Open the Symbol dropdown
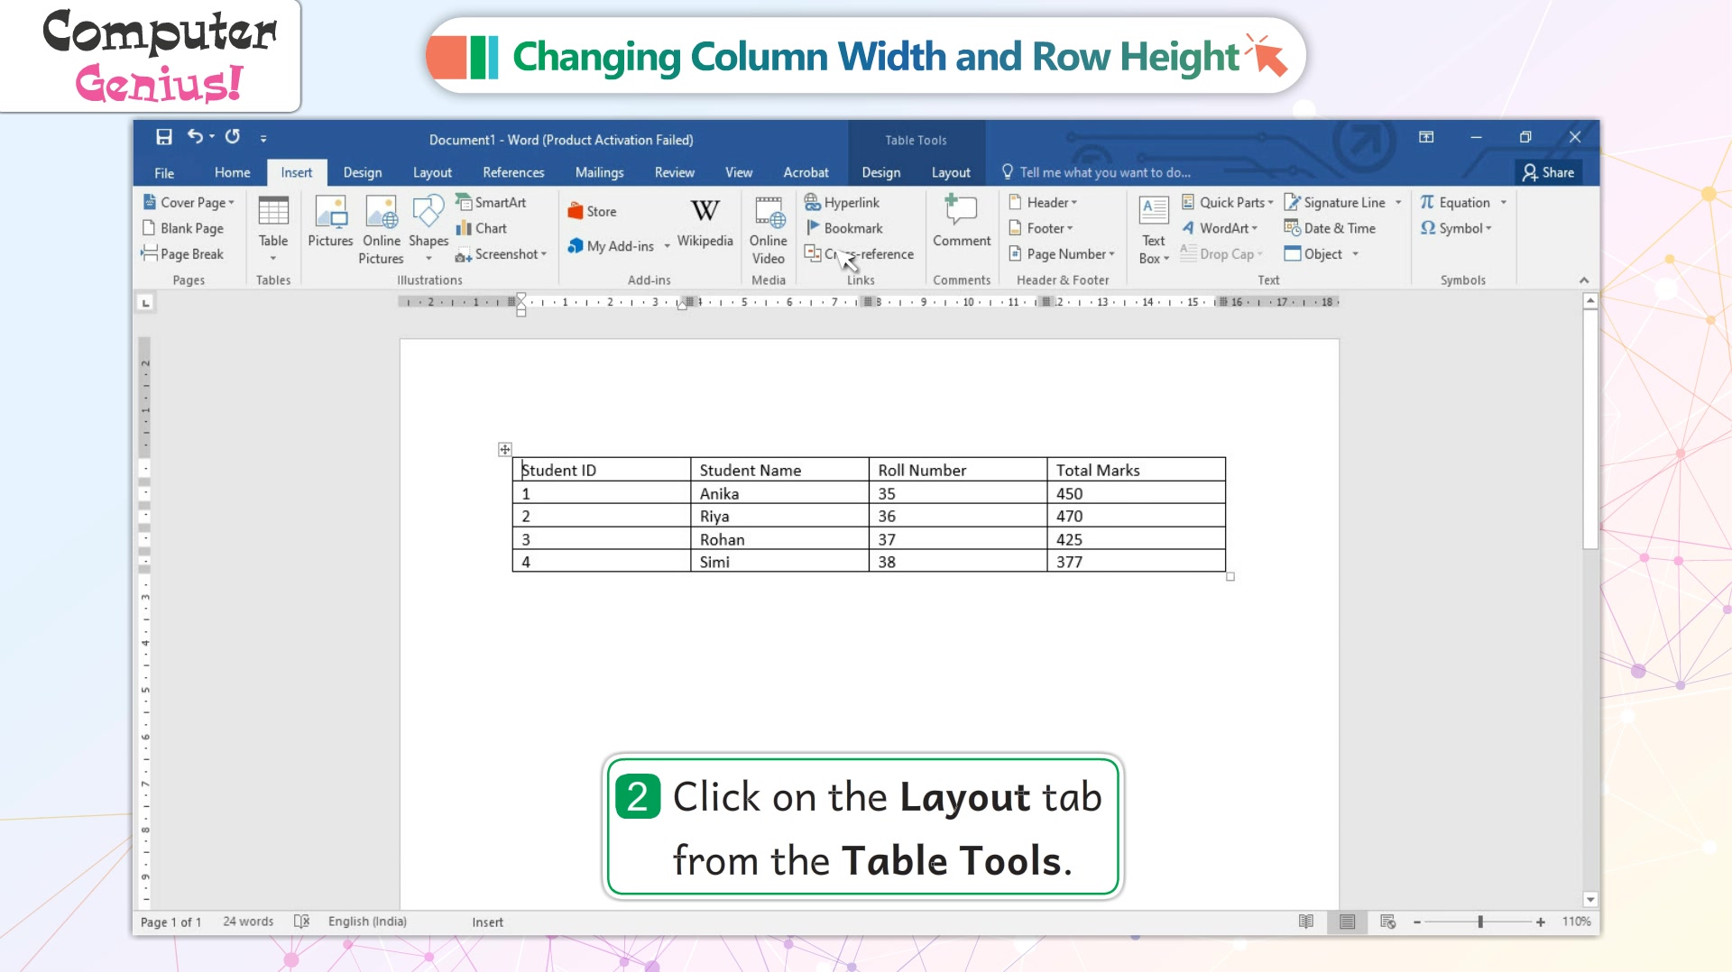This screenshot has width=1732, height=972. [x=1457, y=228]
